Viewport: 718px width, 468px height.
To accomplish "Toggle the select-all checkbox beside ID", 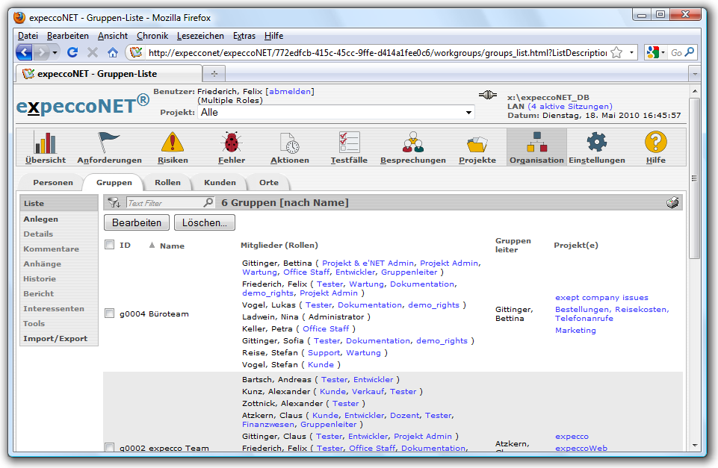I will [x=110, y=245].
